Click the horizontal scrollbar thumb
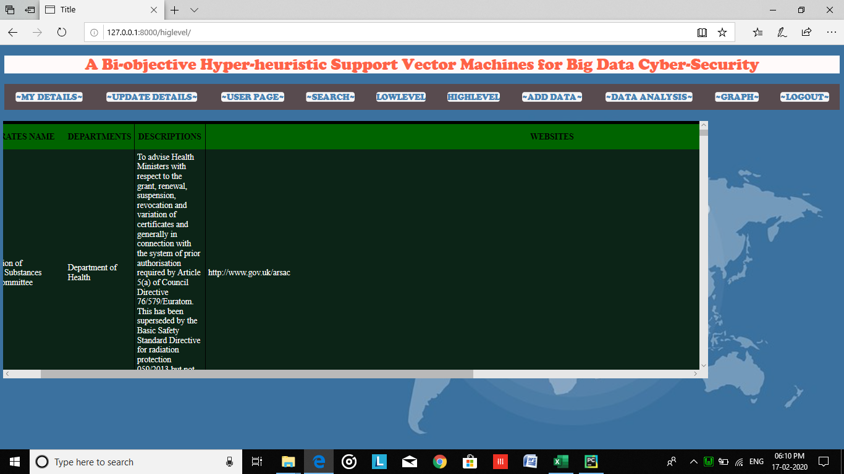 pos(257,374)
